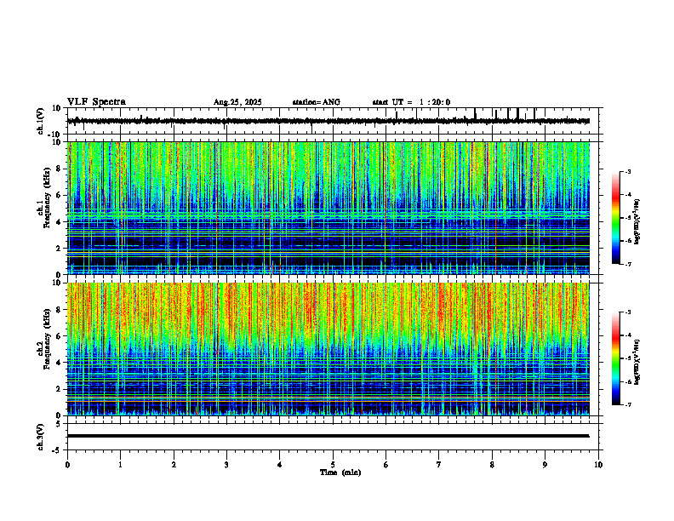Click time-axis tick label "9"
Viewport: 674px width, 521px height.
point(545,465)
